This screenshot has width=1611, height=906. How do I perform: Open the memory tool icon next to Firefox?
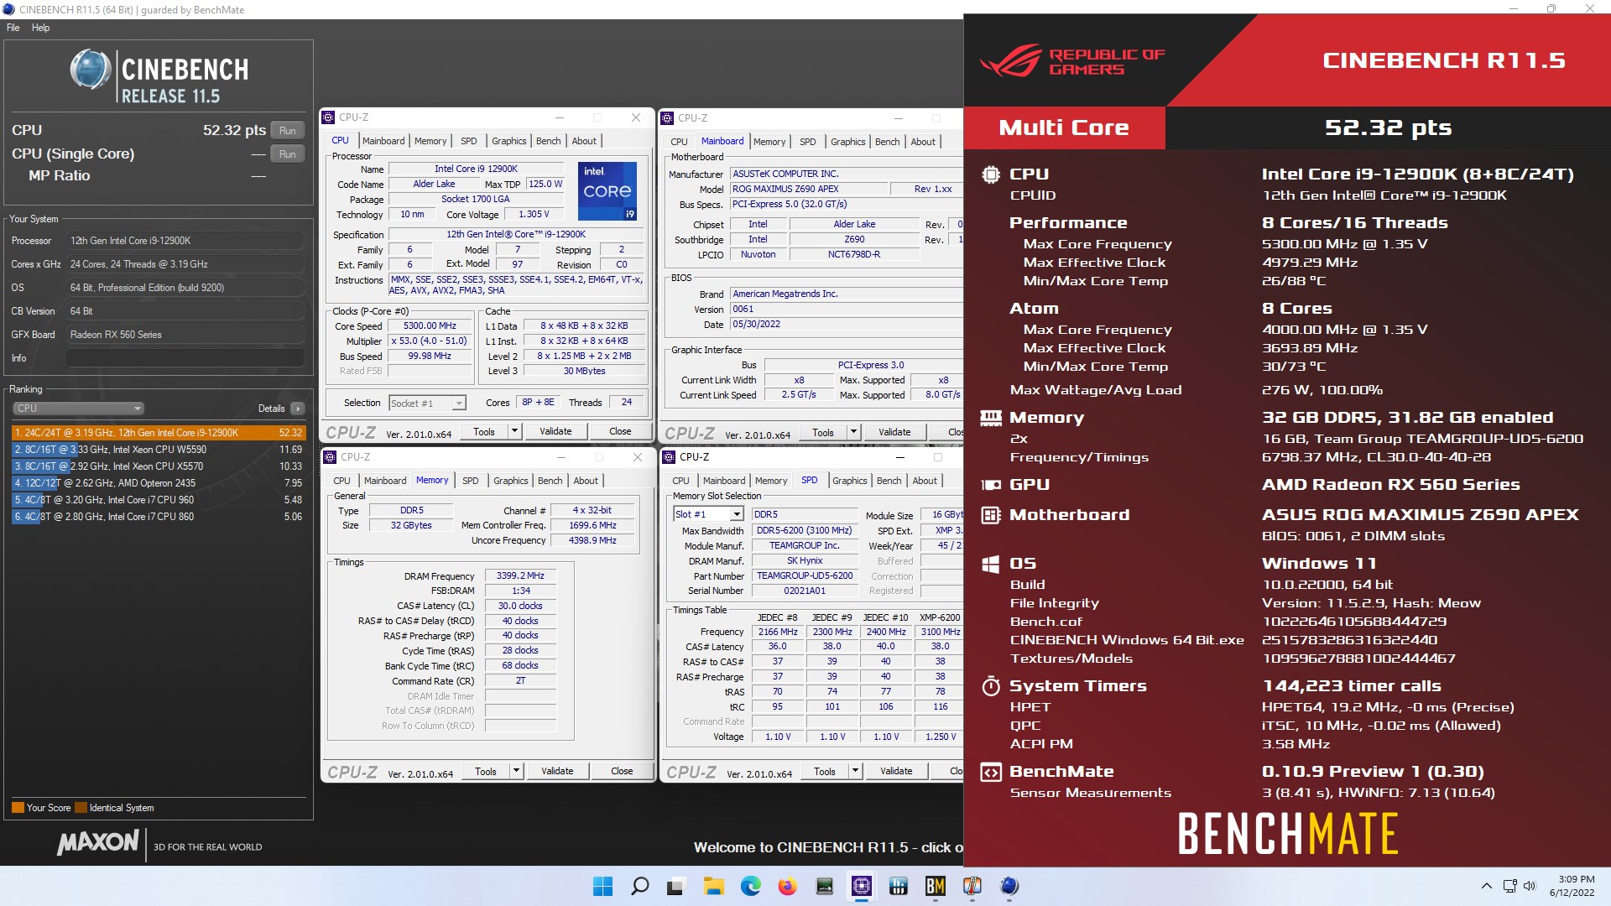pos(824,886)
